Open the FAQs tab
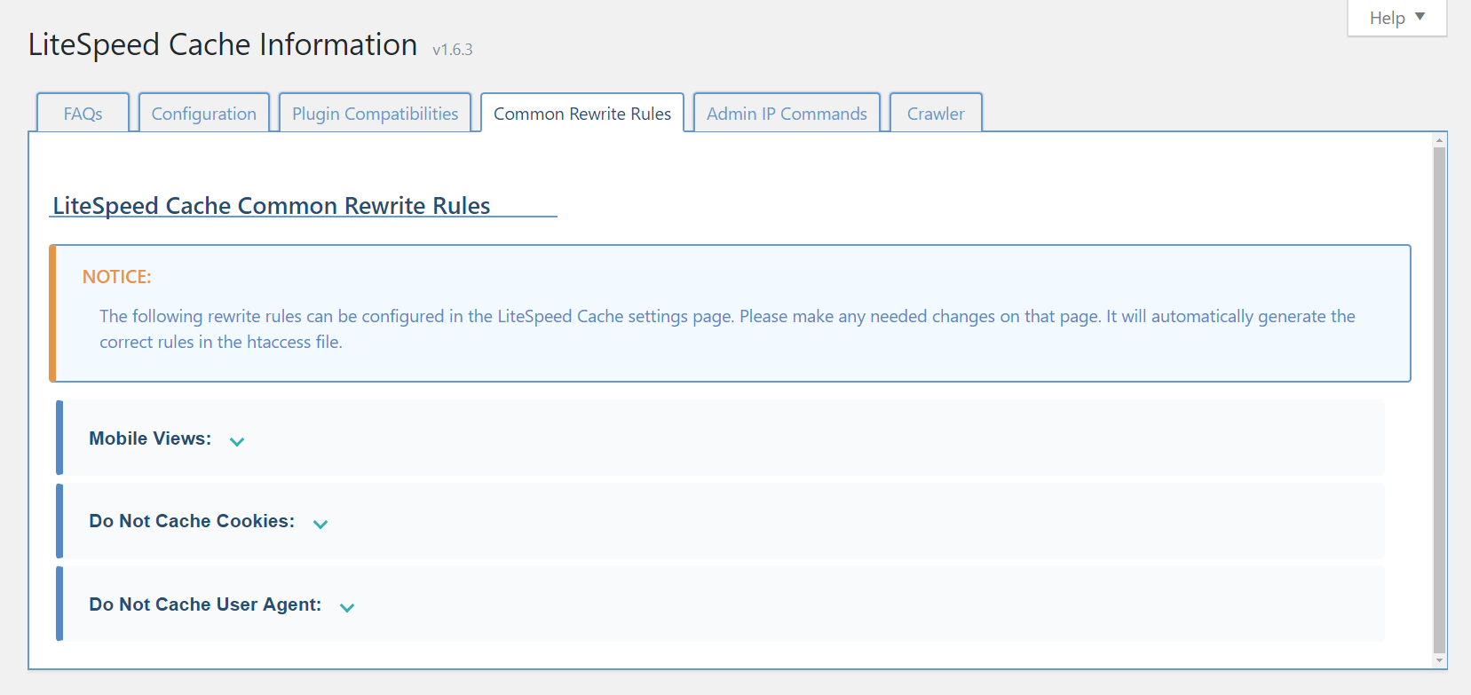1471x695 pixels. 83,113
